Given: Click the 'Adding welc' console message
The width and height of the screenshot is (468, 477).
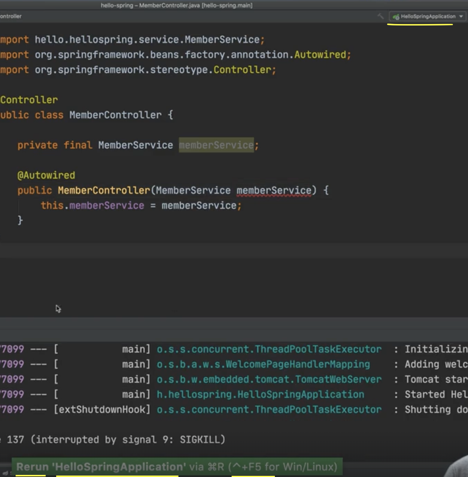Looking at the screenshot, I should 436,364.
